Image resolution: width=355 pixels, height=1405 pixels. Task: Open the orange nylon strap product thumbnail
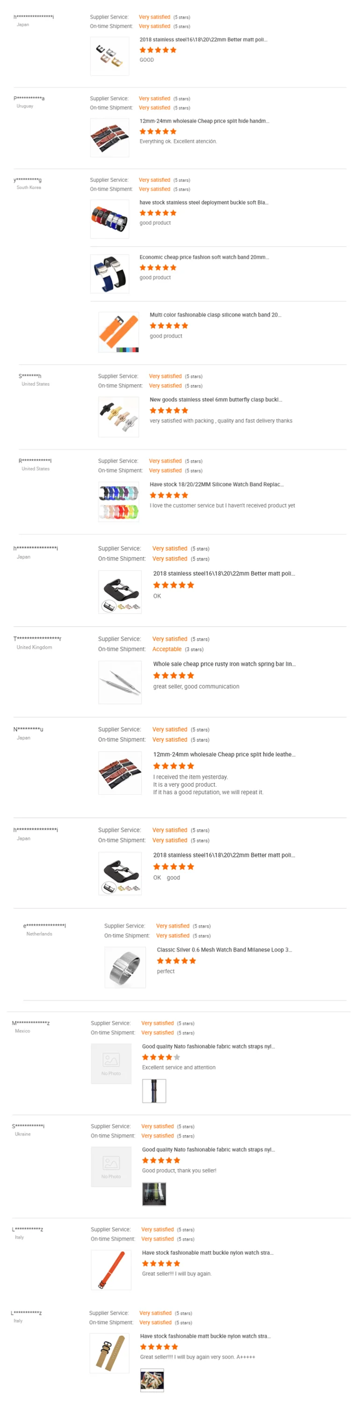[x=111, y=1270]
